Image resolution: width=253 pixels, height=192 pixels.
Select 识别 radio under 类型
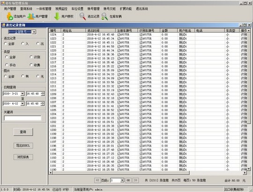tap(31, 57)
